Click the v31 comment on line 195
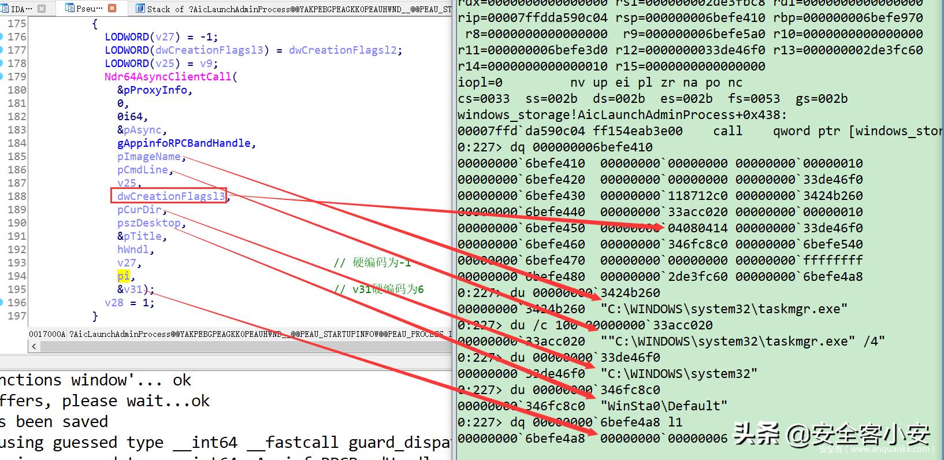 pos(379,290)
